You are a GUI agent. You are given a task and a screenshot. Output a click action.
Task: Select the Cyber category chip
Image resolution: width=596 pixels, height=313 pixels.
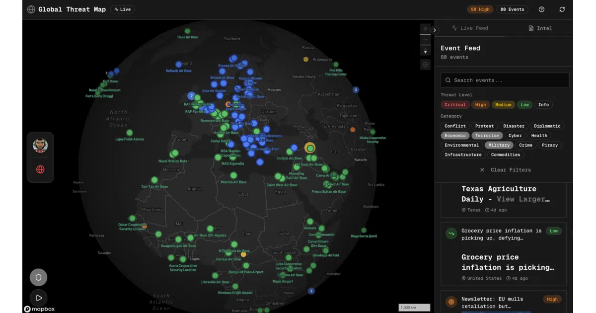[x=515, y=136]
